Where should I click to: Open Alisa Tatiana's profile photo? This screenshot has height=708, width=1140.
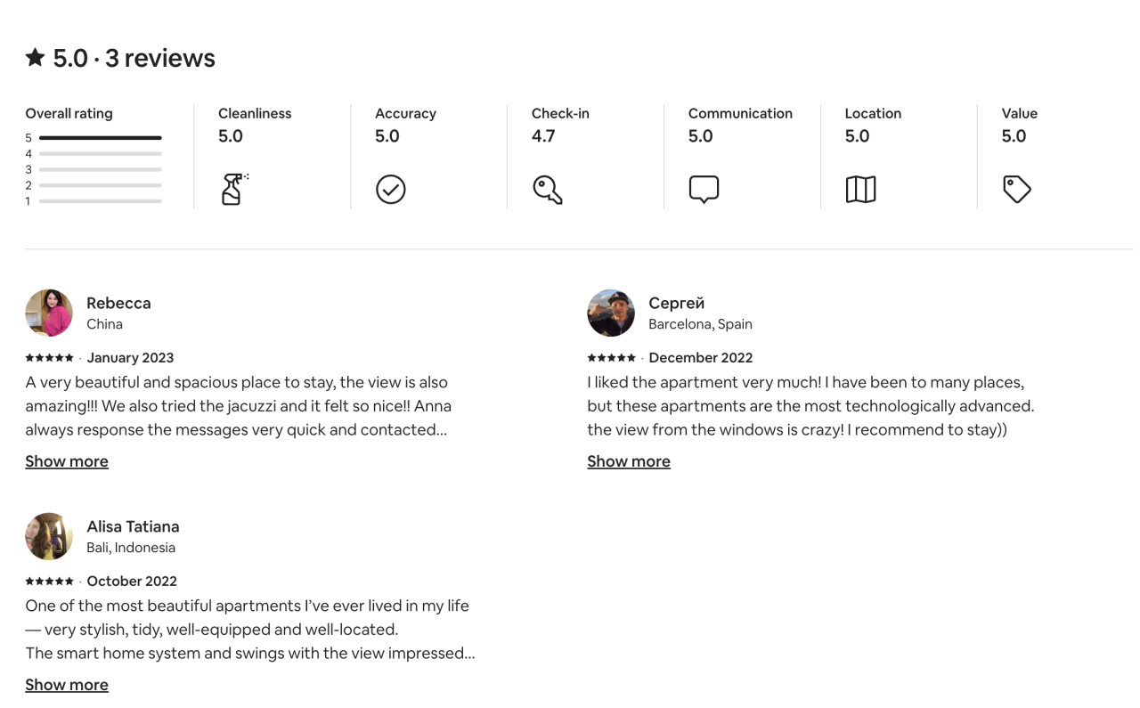click(49, 536)
